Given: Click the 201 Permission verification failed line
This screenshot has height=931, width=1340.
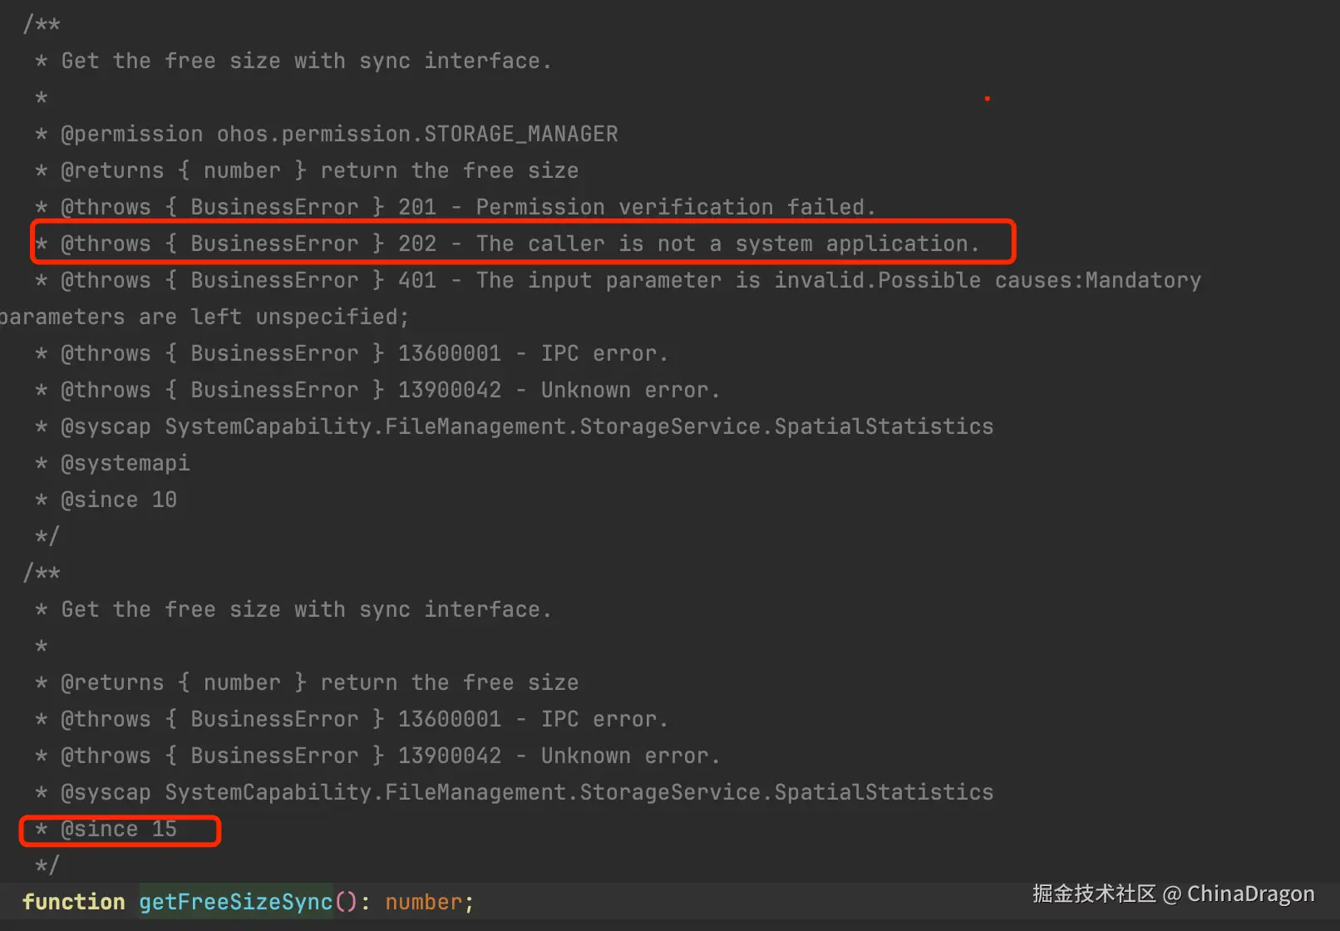Looking at the screenshot, I should [468, 207].
